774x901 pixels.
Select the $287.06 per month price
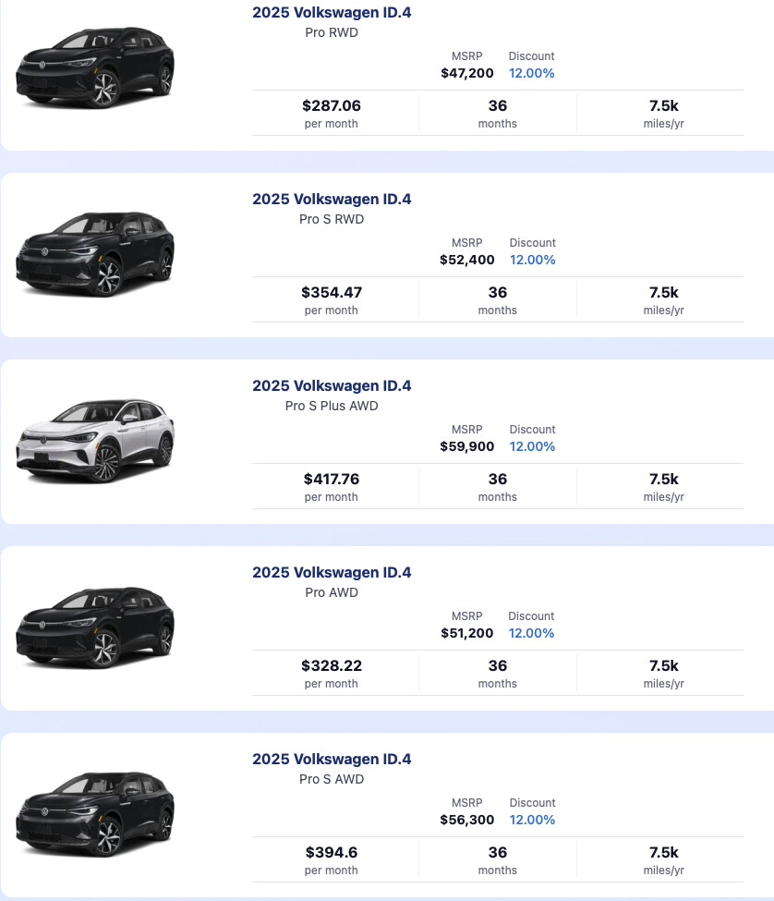pos(332,105)
